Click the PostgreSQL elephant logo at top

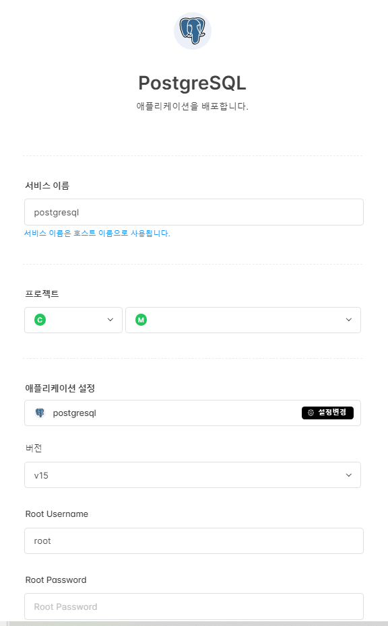pyautogui.click(x=193, y=31)
